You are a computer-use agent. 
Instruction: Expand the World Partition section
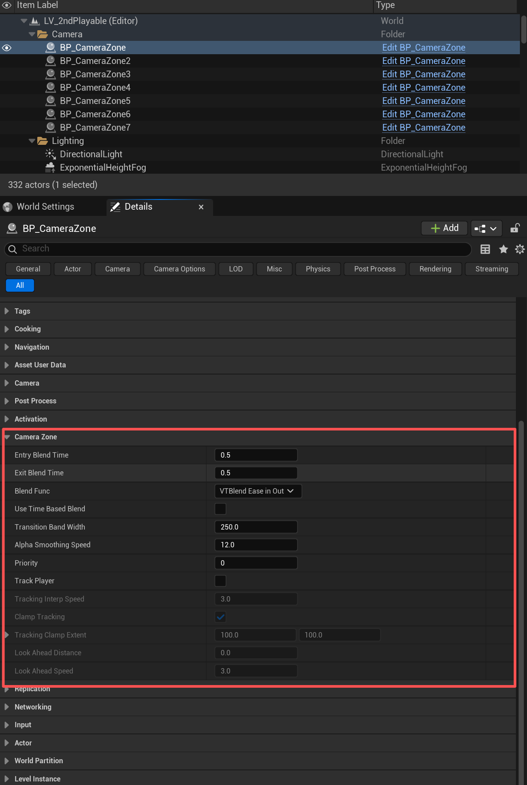7,761
